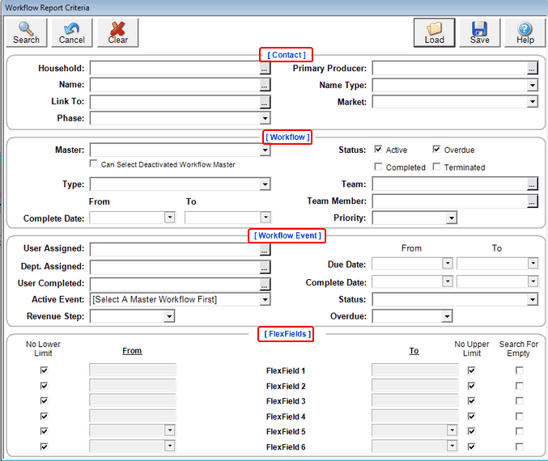The image size is (548, 461).
Task: Click into the Household input field
Action: pyautogui.click(x=175, y=69)
